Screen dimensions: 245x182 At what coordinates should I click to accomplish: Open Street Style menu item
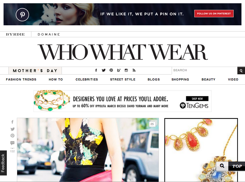(x=123, y=79)
